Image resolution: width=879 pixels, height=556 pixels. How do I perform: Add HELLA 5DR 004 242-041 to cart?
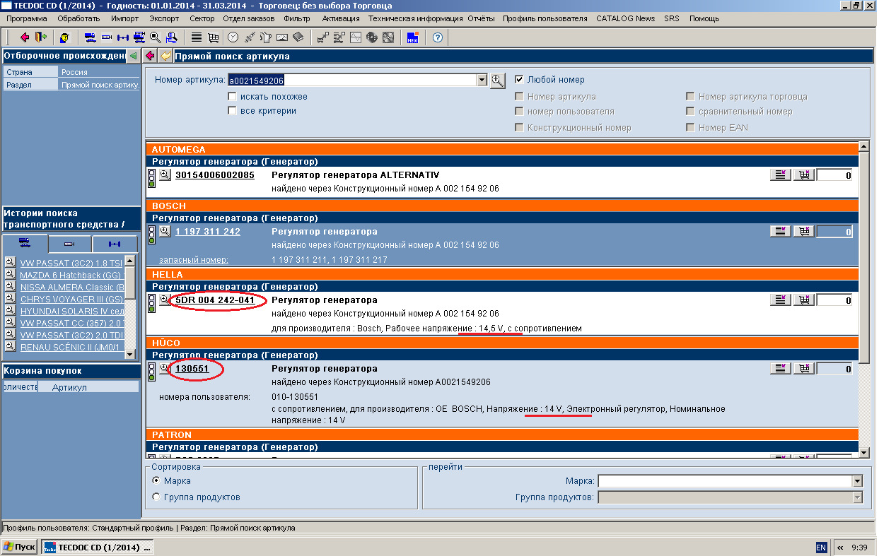[x=804, y=300]
